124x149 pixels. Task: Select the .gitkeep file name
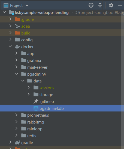coord(47,102)
